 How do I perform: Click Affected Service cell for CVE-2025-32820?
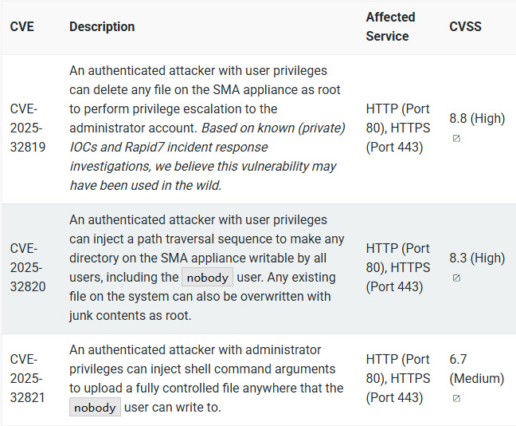coord(398,268)
